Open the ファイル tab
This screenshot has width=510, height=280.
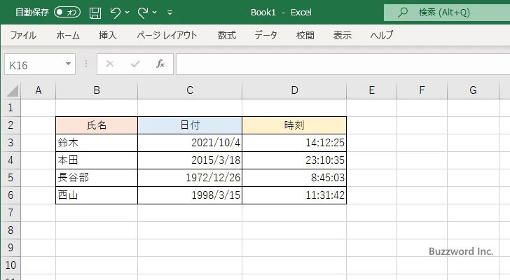coord(23,35)
